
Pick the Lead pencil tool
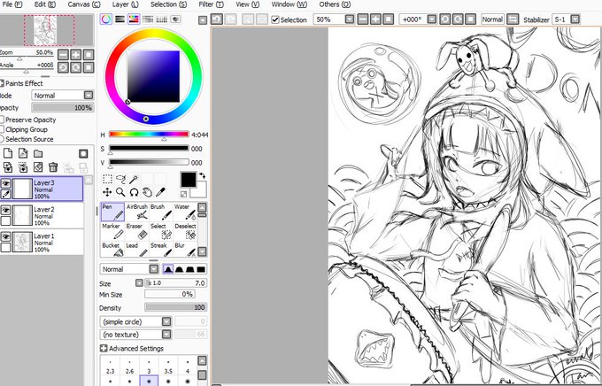pos(136,250)
